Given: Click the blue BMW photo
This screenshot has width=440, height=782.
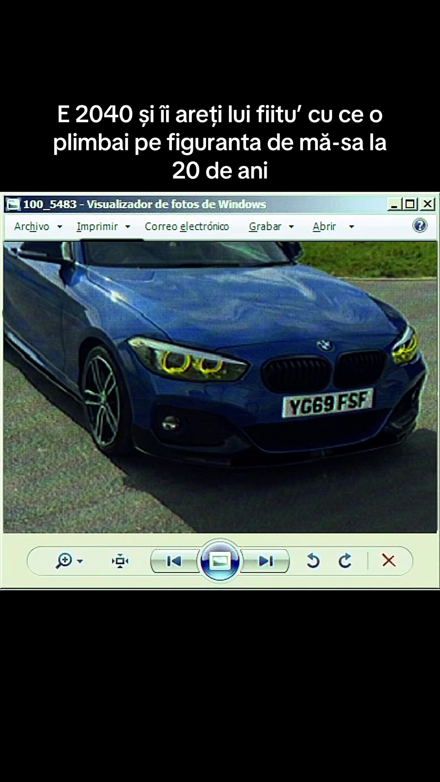Looking at the screenshot, I should [x=220, y=387].
